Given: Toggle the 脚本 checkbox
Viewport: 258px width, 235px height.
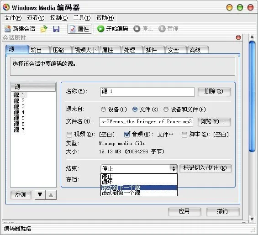Looking at the screenshot, I should pyautogui.click(x=184, y=135).
